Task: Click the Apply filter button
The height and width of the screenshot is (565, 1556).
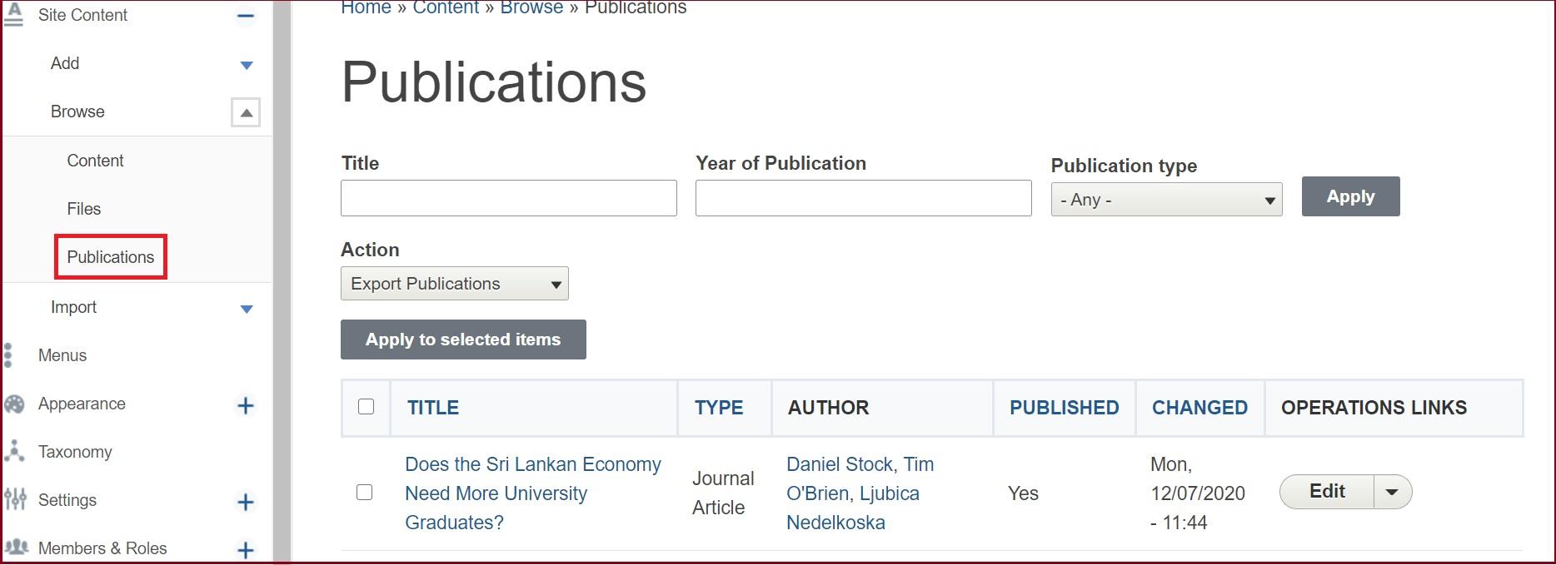Action: (x=1350, y=196)
